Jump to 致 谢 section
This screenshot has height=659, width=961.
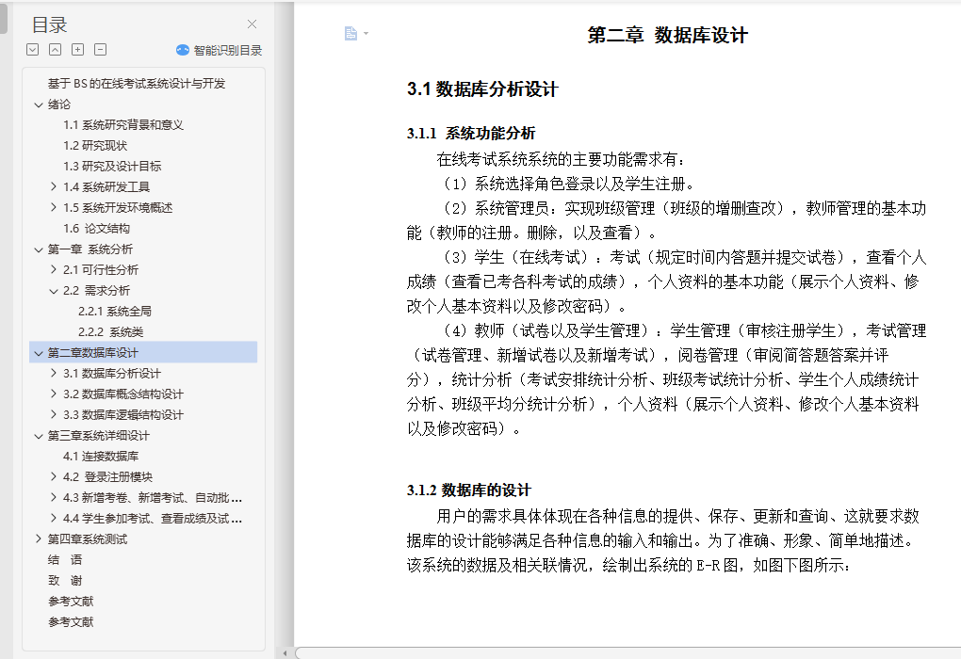64,581
